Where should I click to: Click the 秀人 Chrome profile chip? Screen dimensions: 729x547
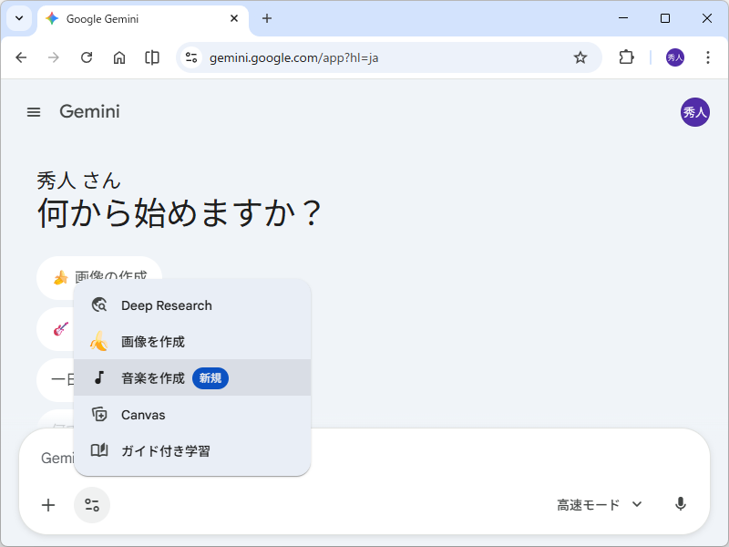point(674,57)
